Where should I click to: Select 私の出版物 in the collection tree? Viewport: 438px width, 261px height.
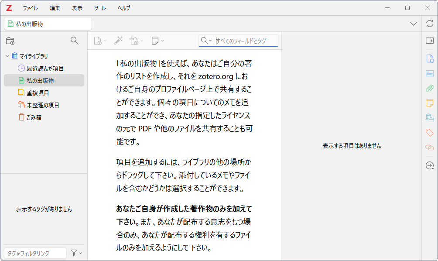[44, 80]
